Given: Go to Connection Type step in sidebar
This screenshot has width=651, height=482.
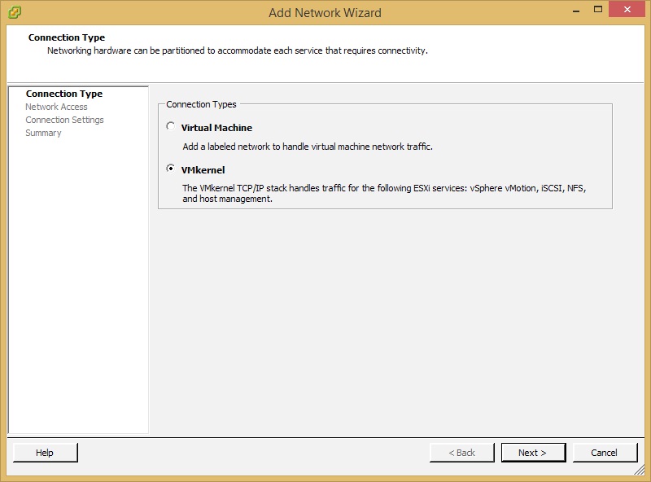Looking at the screenshot, I should tap(64, 94).
